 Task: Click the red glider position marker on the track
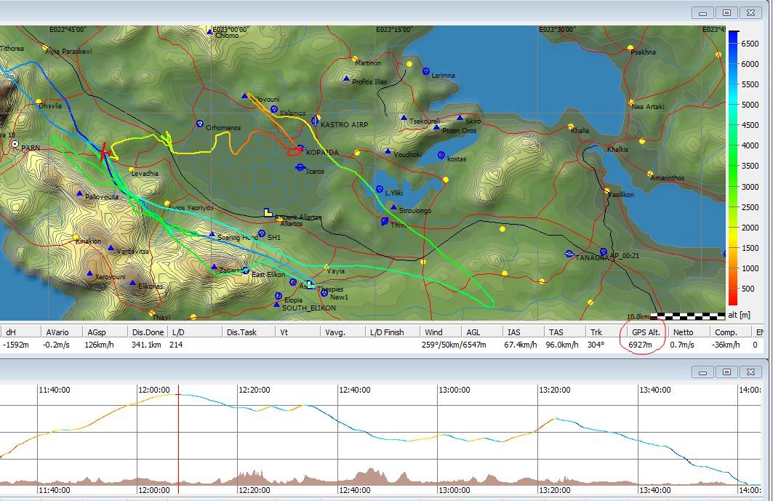pos(103,151)
